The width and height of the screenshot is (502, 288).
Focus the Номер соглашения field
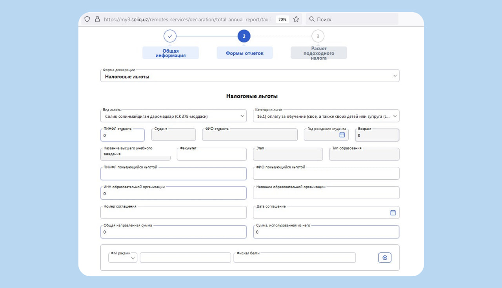tap(173, 213)
